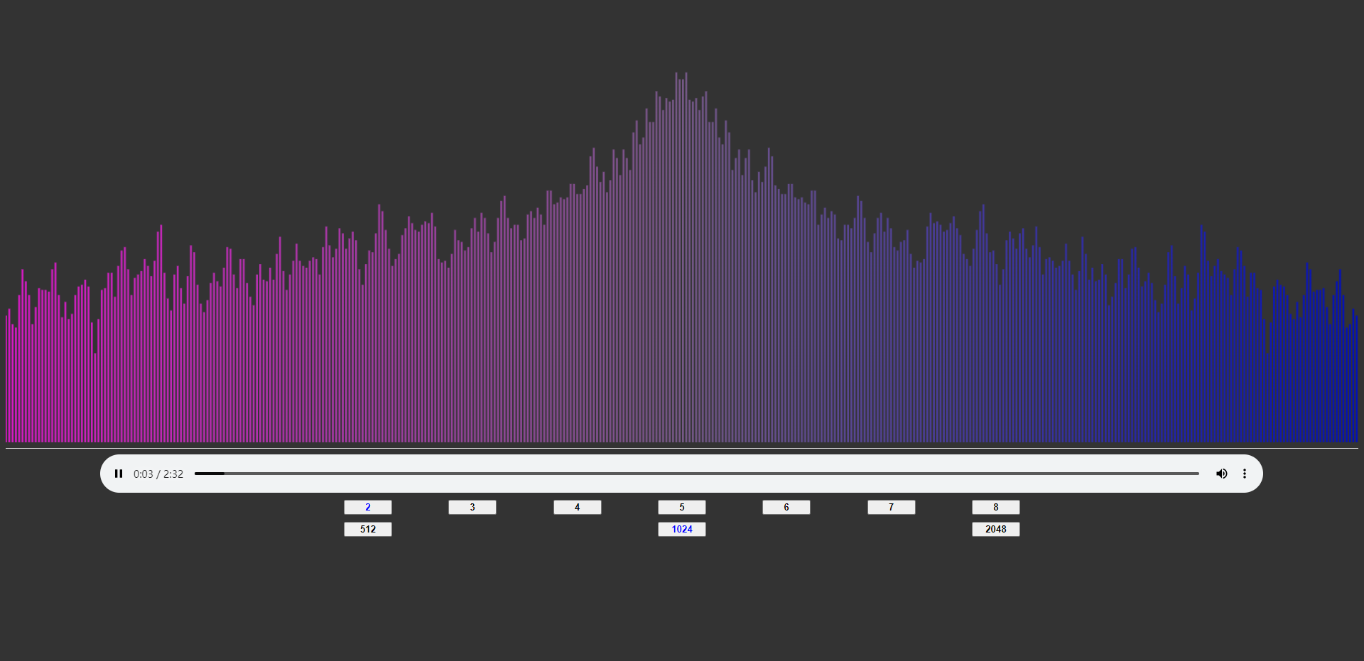Select the bar width button 6
The width and height of the screenshot is (1364, 661).
786,507
